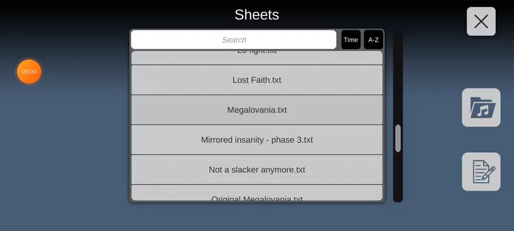Open Not a slacker anymore.txt

pyautogui.click(x=257, y=170)
